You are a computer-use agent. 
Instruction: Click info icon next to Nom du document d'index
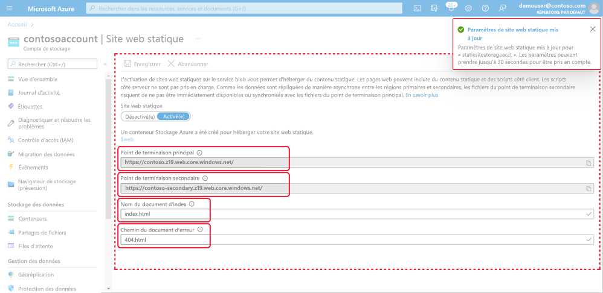tap(192, 204)
